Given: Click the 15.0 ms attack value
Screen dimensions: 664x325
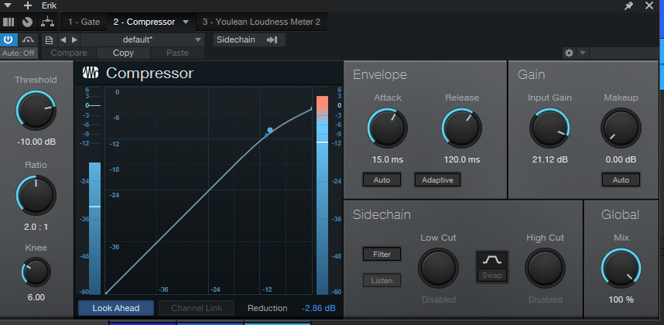Looking at the screenshot, I should point(388,159).
